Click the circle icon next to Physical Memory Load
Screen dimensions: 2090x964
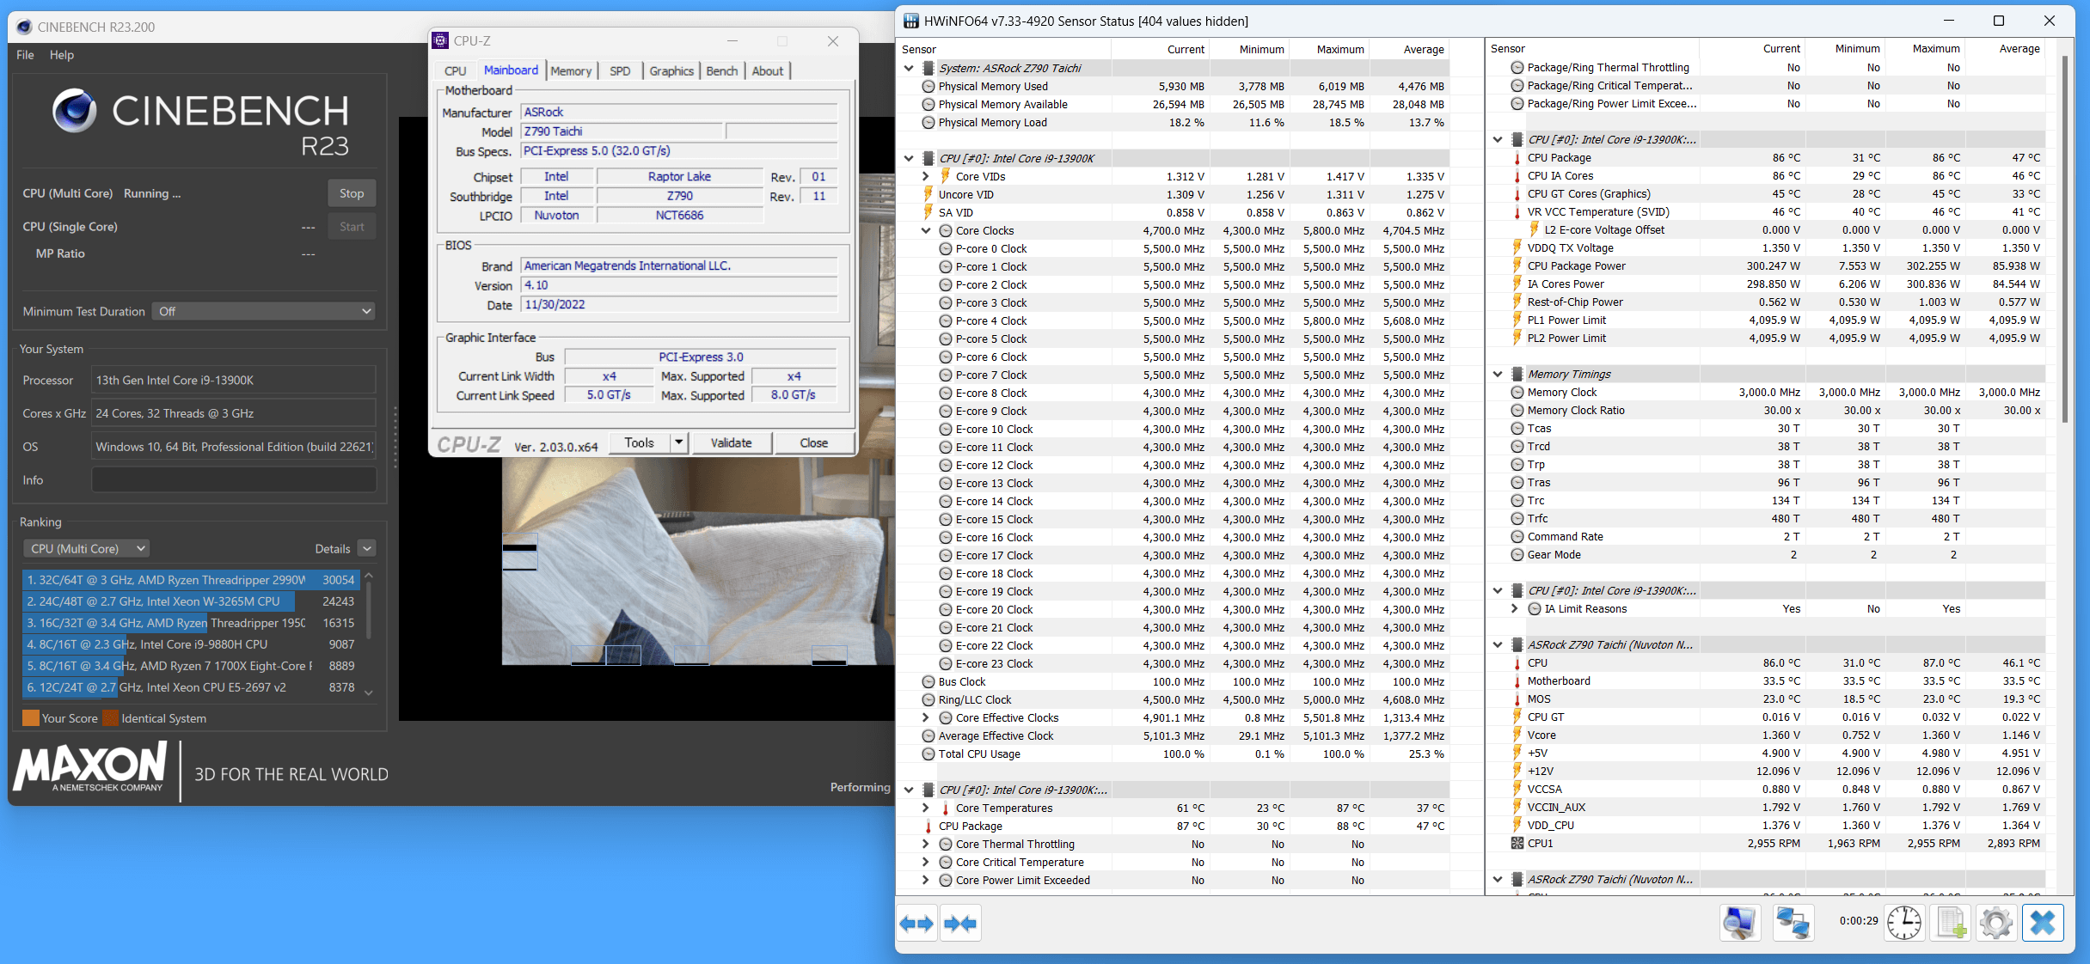[x=929, y=123]
